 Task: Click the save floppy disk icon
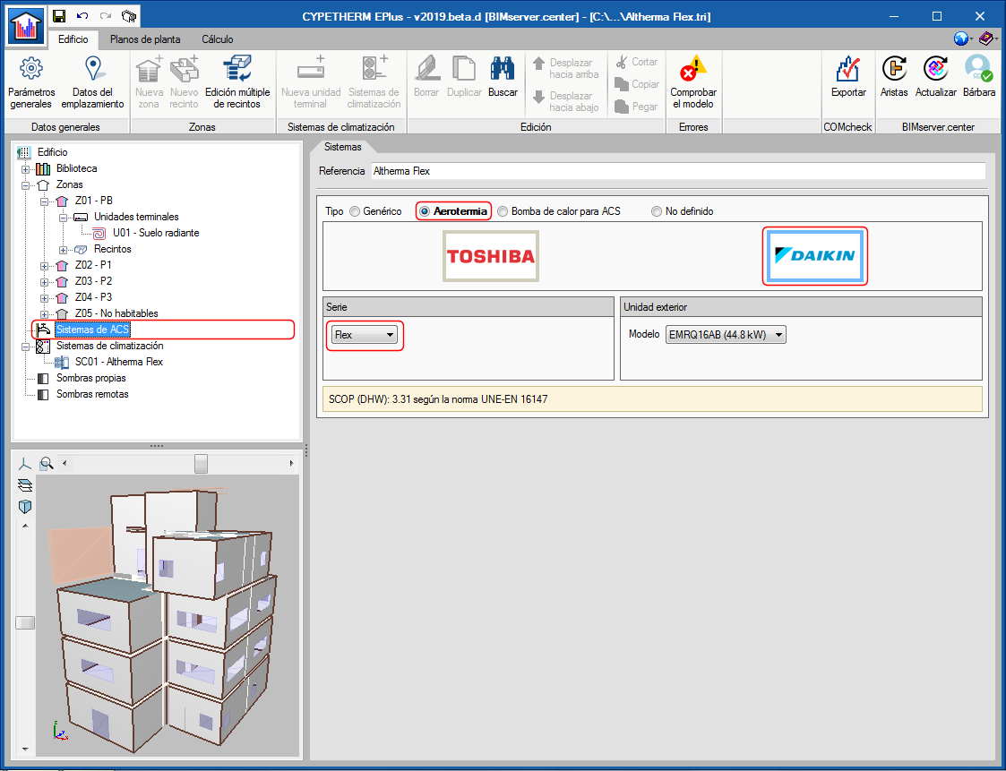[58, 16]
